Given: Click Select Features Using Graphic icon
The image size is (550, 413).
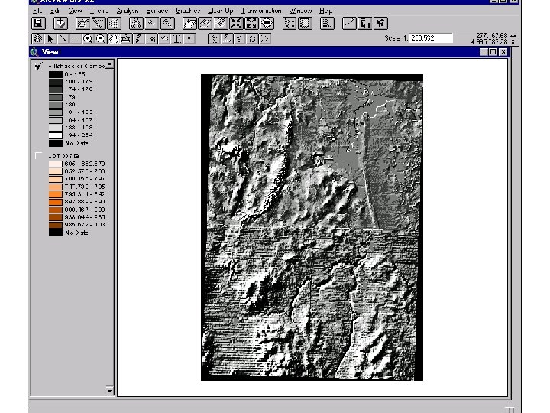Looking at the screenshot, I should (x=290, y=24).
